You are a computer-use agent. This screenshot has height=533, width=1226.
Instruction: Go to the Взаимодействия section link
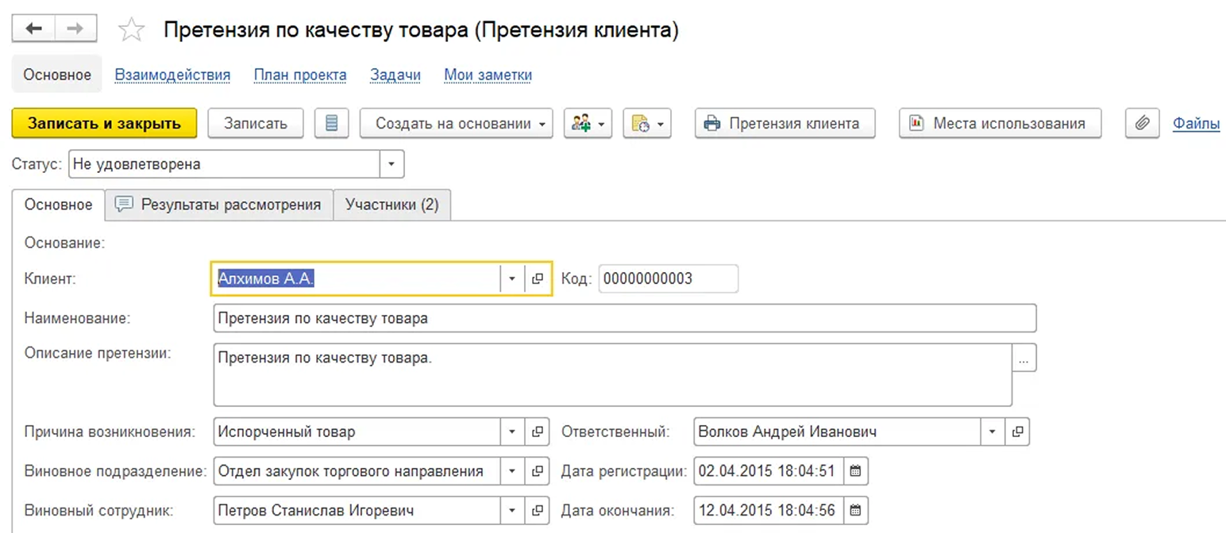[x=172, y=75]
